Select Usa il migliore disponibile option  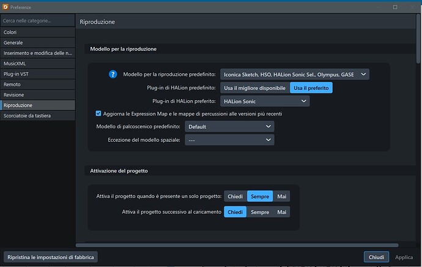tap(254, 88)
